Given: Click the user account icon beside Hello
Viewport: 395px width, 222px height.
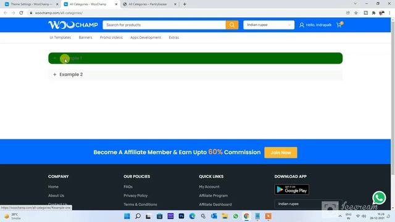Looking at the screenshot, I should pos(302,25).
